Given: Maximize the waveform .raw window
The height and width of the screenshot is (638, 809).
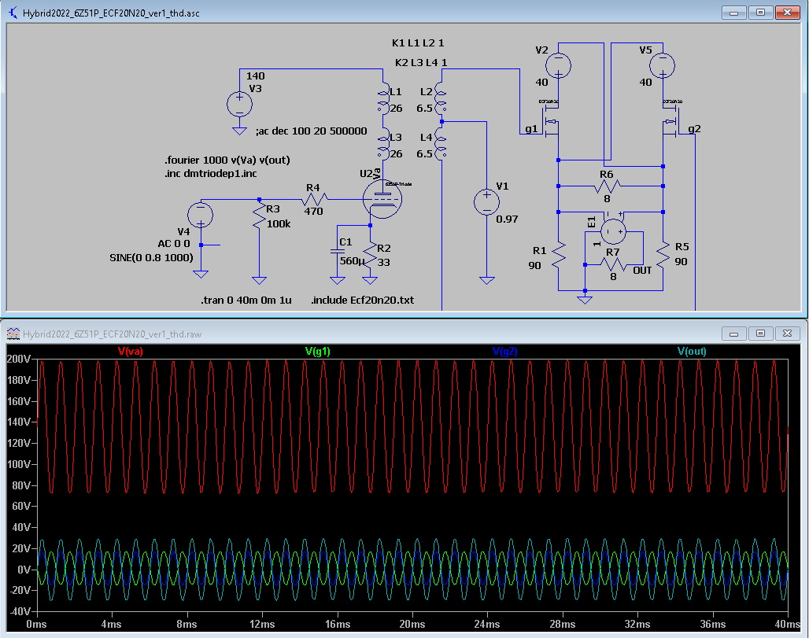Looking at the screenshot, I should pos(760,333).
